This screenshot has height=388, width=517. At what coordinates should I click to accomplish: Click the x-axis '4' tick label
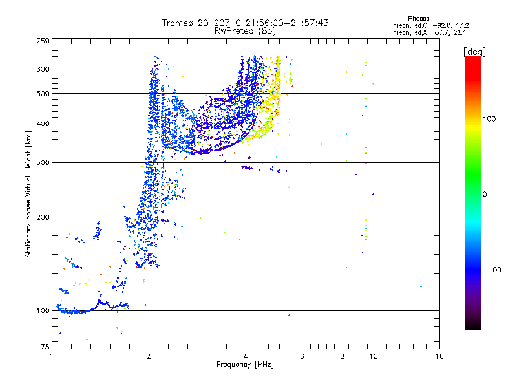(x=246, y=356)
